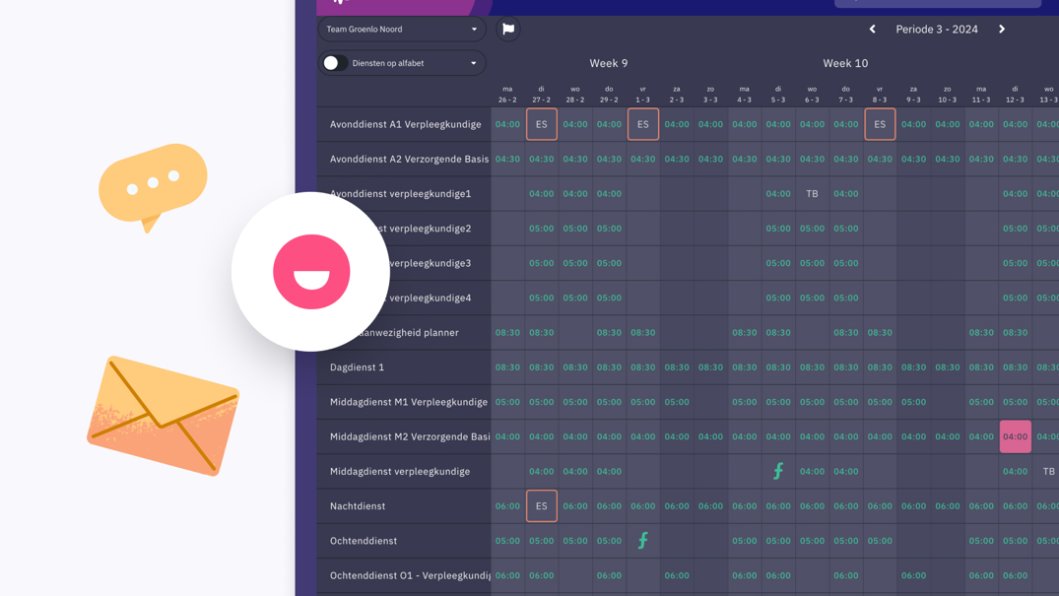Click the 06:00 cell on ma 26-2 in Nachtdienst
Viewport: 1059px width, 596px height.
click(x=508, y=506)
